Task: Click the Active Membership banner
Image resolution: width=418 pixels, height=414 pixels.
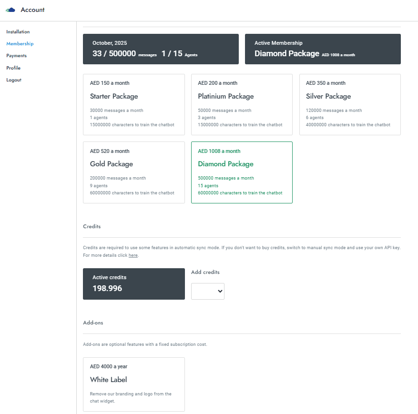Action: tap(323, 49)
